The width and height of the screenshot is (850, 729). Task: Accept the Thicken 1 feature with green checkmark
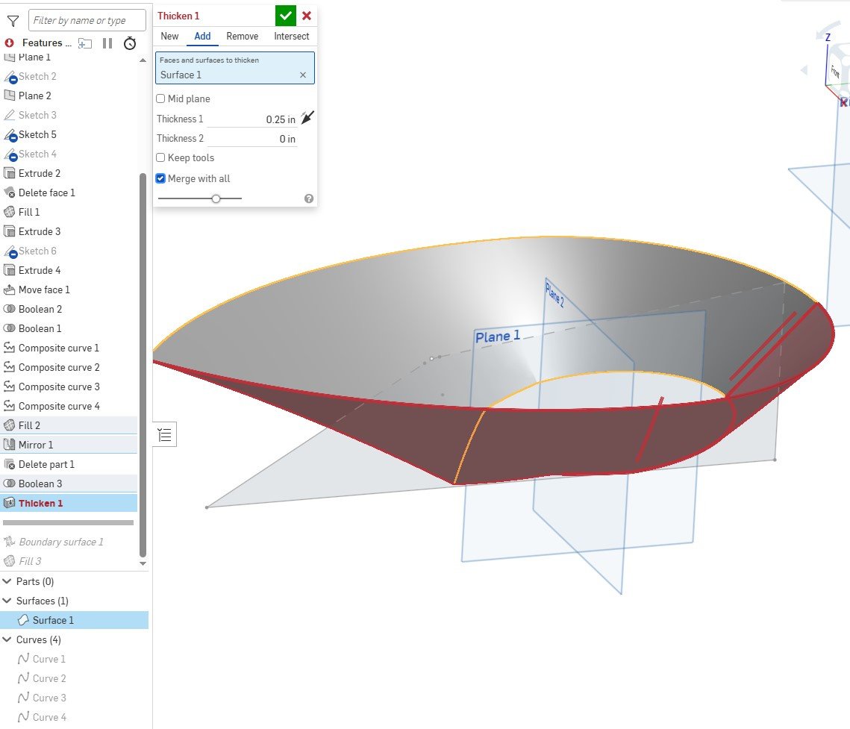point(285,16)
